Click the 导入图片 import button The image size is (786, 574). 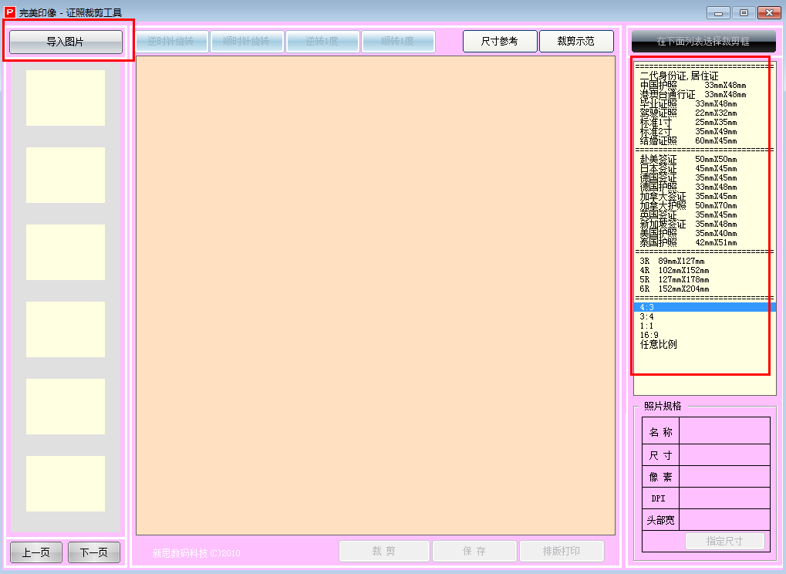[66, 42]
